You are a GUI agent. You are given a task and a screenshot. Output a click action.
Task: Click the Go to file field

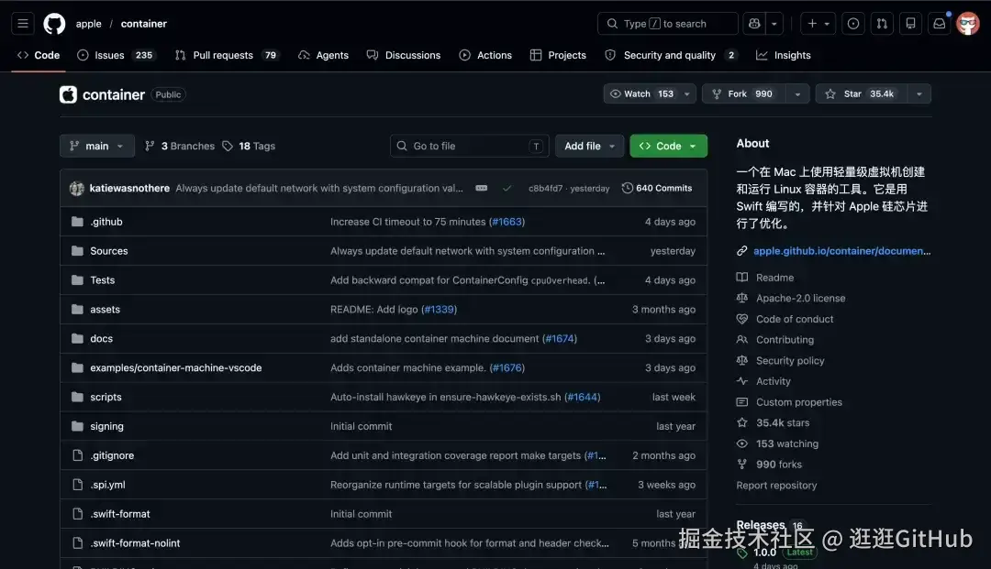click(470, 146)
